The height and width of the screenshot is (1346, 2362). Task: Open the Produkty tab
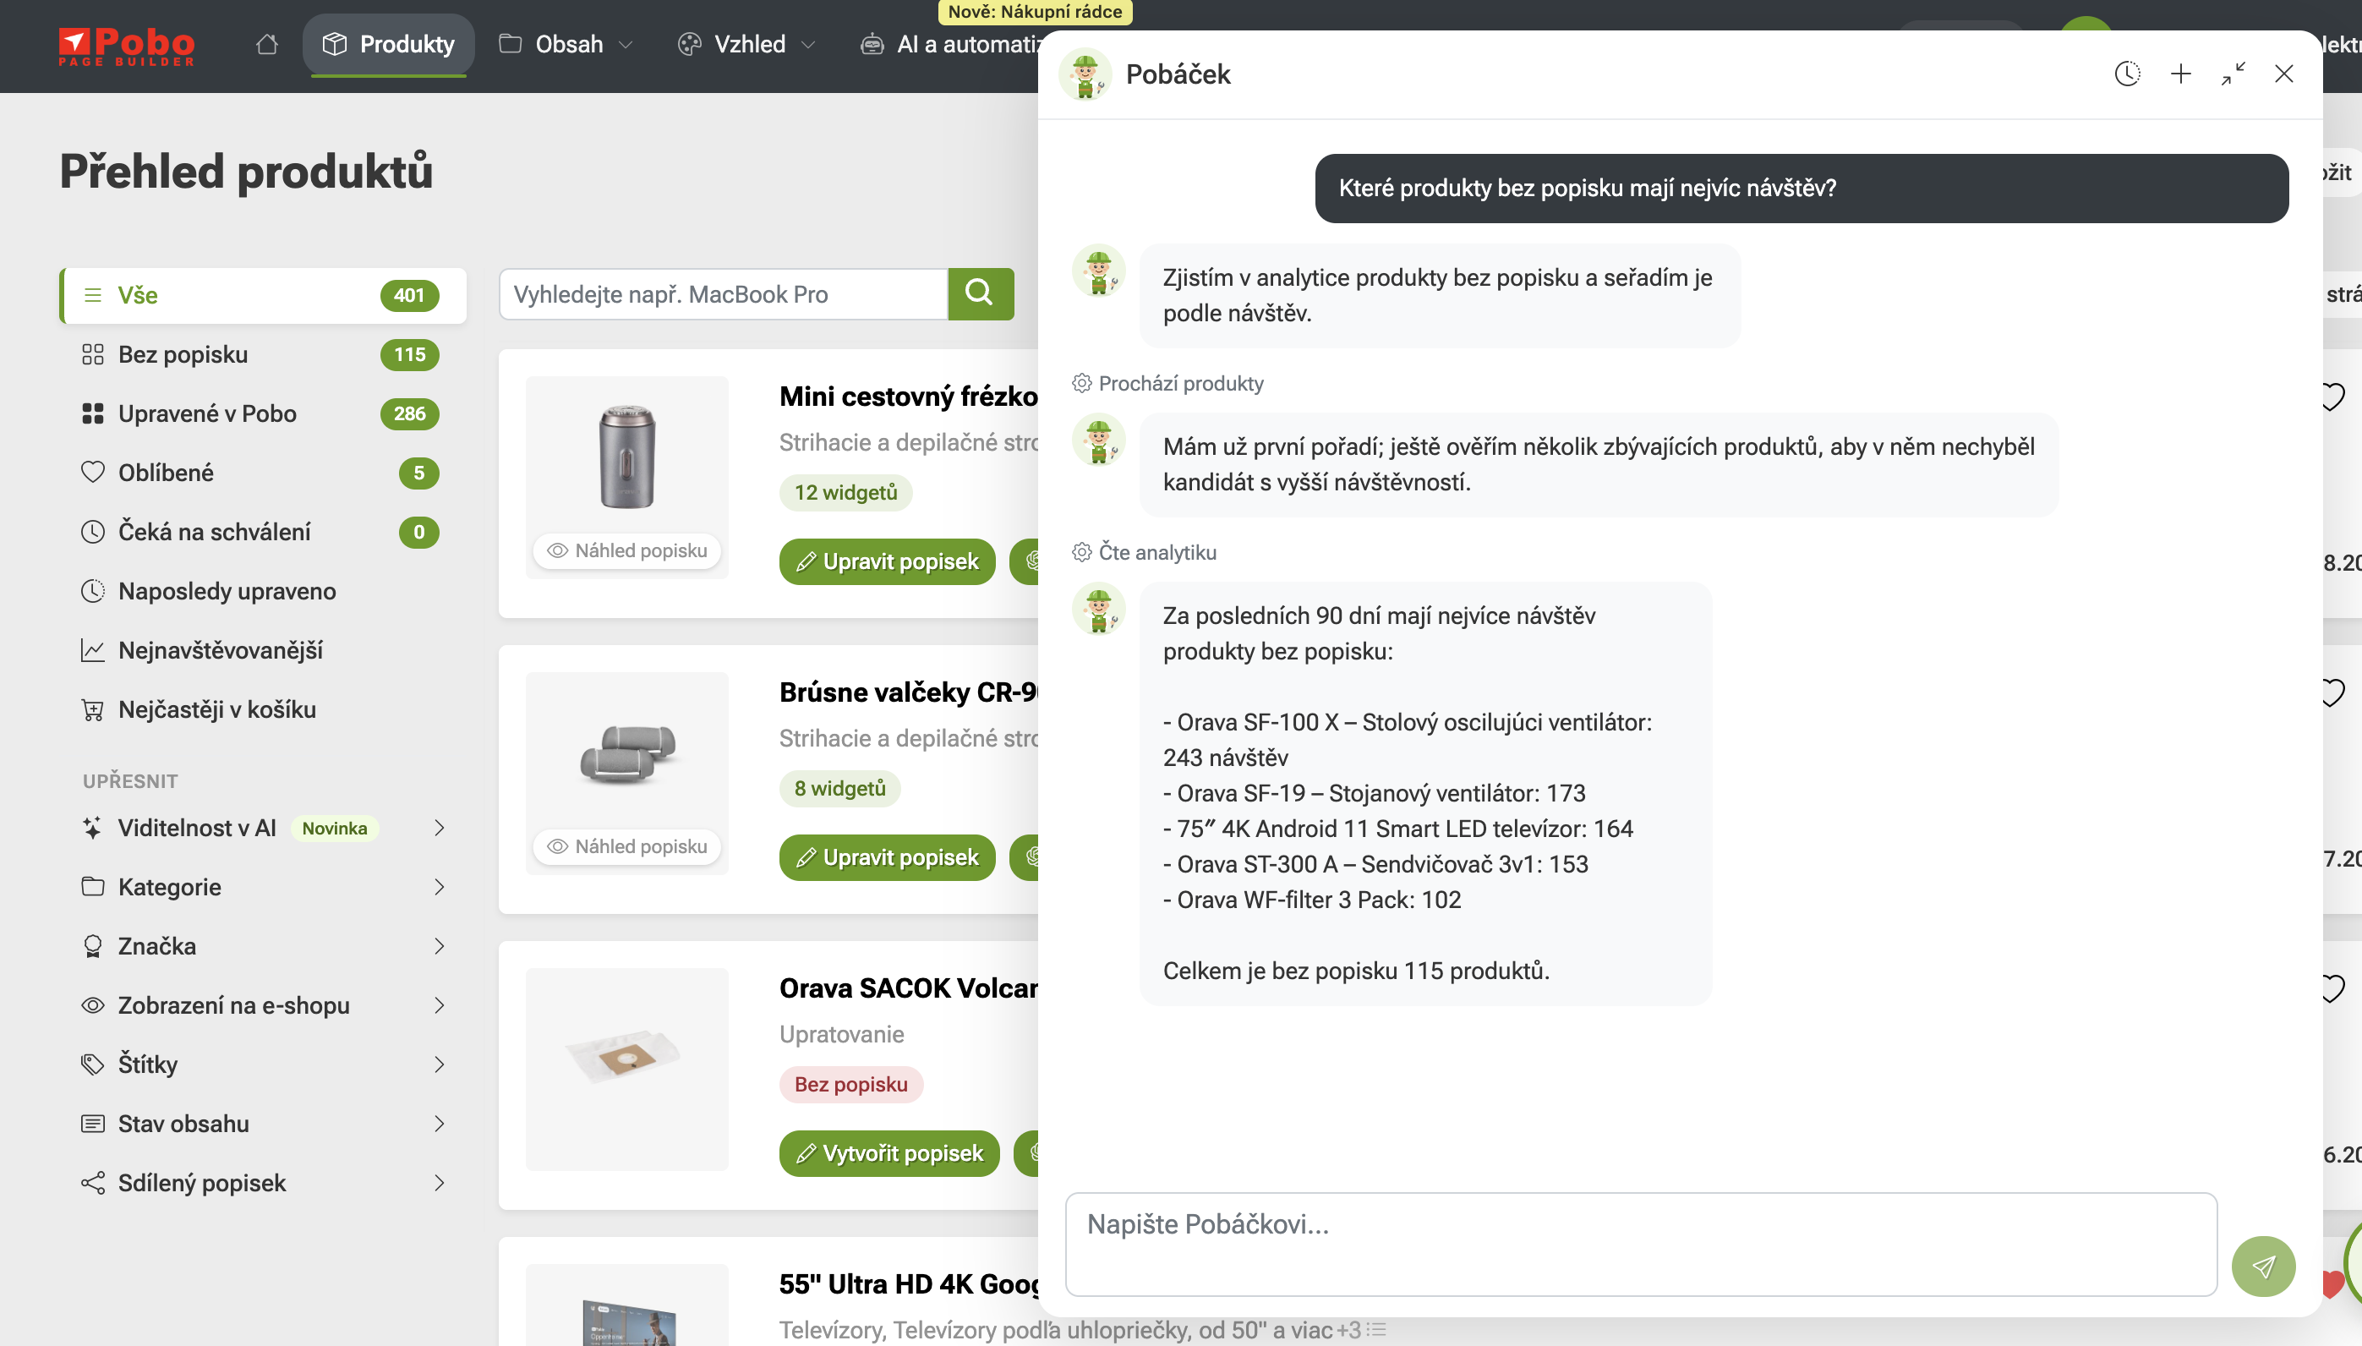tap(388, 44)
